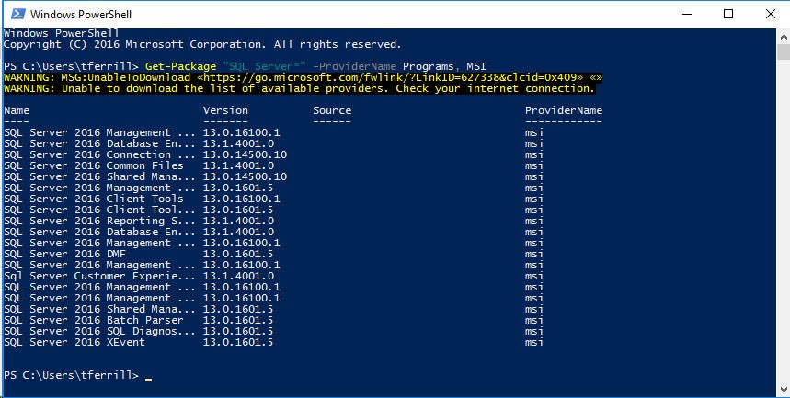Click the "Version" column header
Viewport: 790px width, 398px height.
[225, 111]
